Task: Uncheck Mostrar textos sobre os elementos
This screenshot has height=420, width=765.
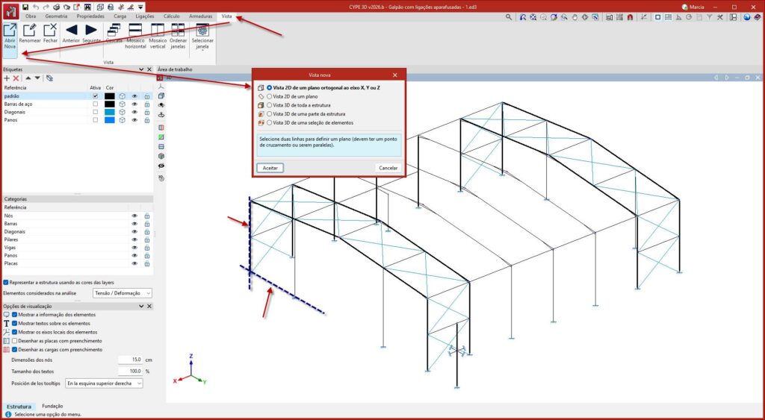Action: [15, 323]
